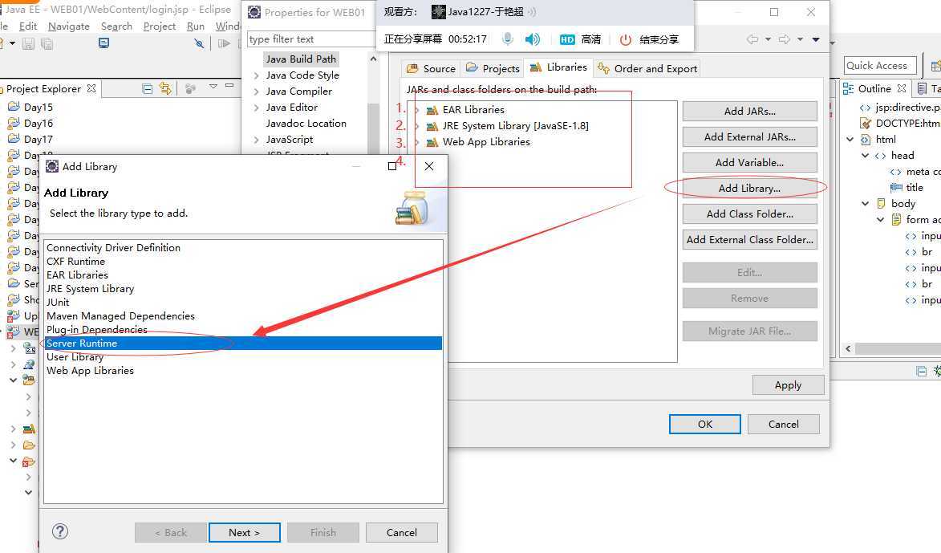
Task: Collapse the head node in Outline
Action: [x=866, y=156]
